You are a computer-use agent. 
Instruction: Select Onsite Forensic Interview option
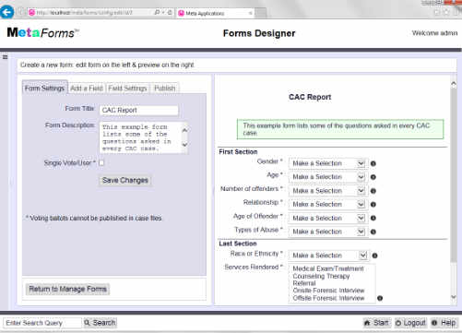click(328, 291)
